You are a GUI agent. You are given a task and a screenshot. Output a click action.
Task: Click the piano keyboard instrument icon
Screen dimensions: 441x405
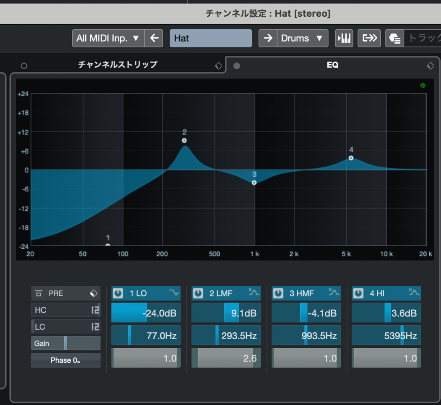coord(344,38)
